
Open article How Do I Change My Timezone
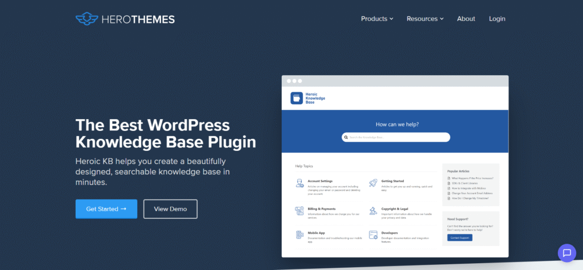coord(470,198)
